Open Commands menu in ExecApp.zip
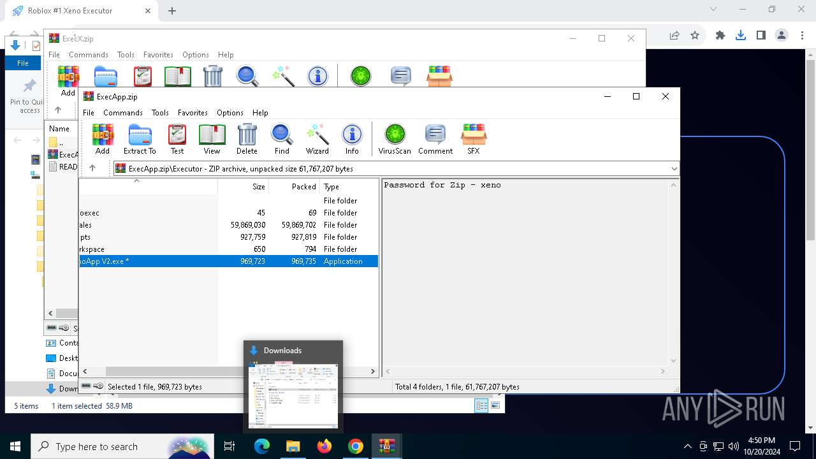Image resolution: width=816 pixels, height=459 pixels. 123,112
